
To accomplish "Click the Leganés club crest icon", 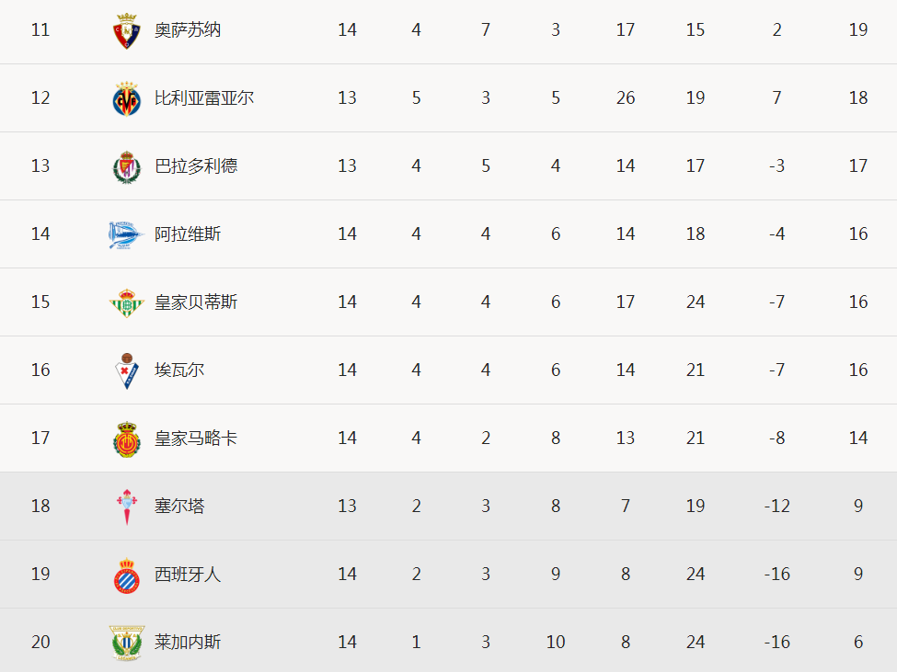I will click(x=126, y=643).
